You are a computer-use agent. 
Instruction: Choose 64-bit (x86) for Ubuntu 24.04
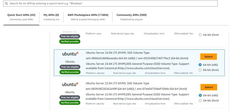coord(200,65)
